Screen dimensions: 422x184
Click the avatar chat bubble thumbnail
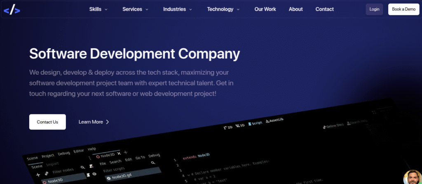click(x=413, y=178)
